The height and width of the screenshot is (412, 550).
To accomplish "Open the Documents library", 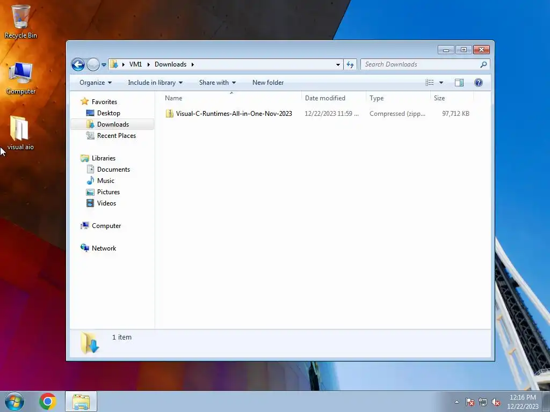I will [113, 169].
